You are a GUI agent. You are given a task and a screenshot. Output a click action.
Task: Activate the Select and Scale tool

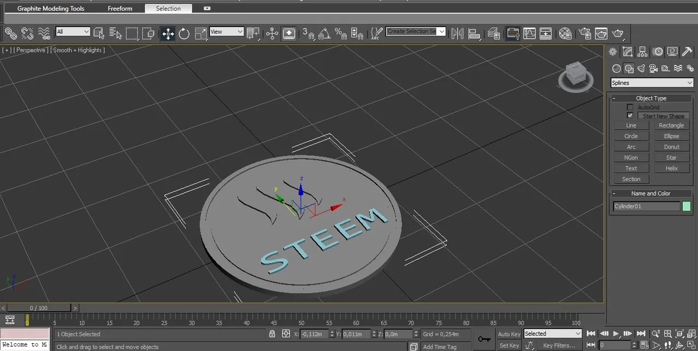(x=201, y=34)
